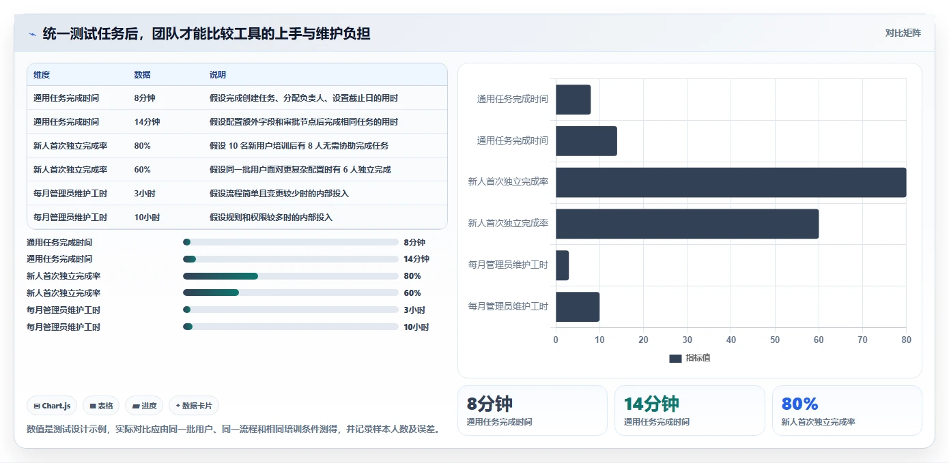
Task: Click the x-axis tick label 0
Action: click(556, 340)
